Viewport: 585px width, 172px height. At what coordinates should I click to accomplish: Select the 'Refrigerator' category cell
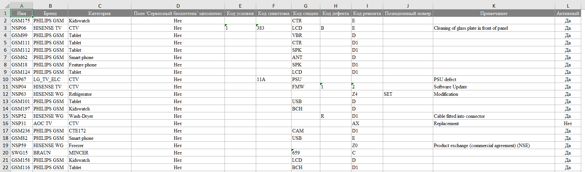click(100, 94)
